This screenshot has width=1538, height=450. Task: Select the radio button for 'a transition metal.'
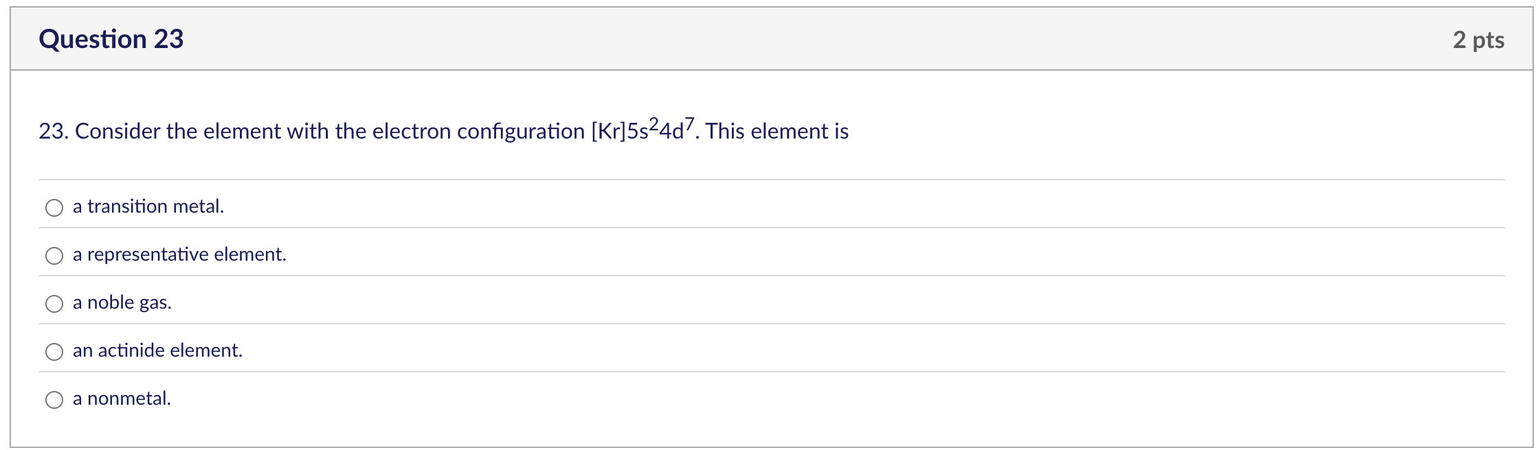point(54,207)
